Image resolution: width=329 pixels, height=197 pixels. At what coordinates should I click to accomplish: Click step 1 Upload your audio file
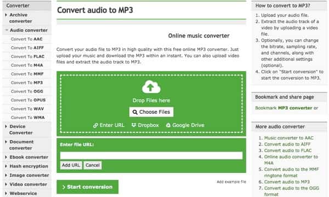pyautogui.click(x=285, y=15)
